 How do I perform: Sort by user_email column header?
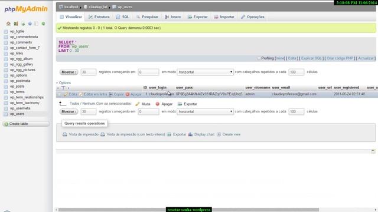[x=281, y=88]
